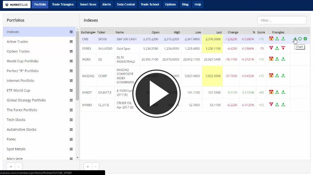Select the World Cup Portfolio
313x175 pixels.
[39, 61]
